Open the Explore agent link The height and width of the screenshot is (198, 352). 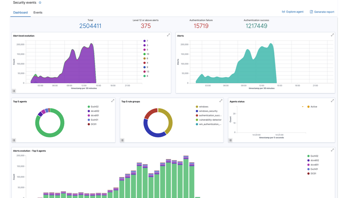292,11
